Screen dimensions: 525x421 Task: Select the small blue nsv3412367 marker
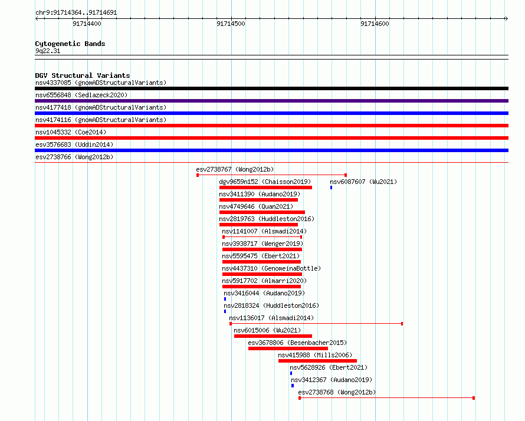click(293, 386)
